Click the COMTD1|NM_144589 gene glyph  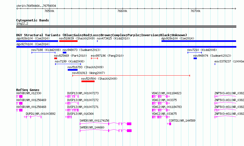169,124
